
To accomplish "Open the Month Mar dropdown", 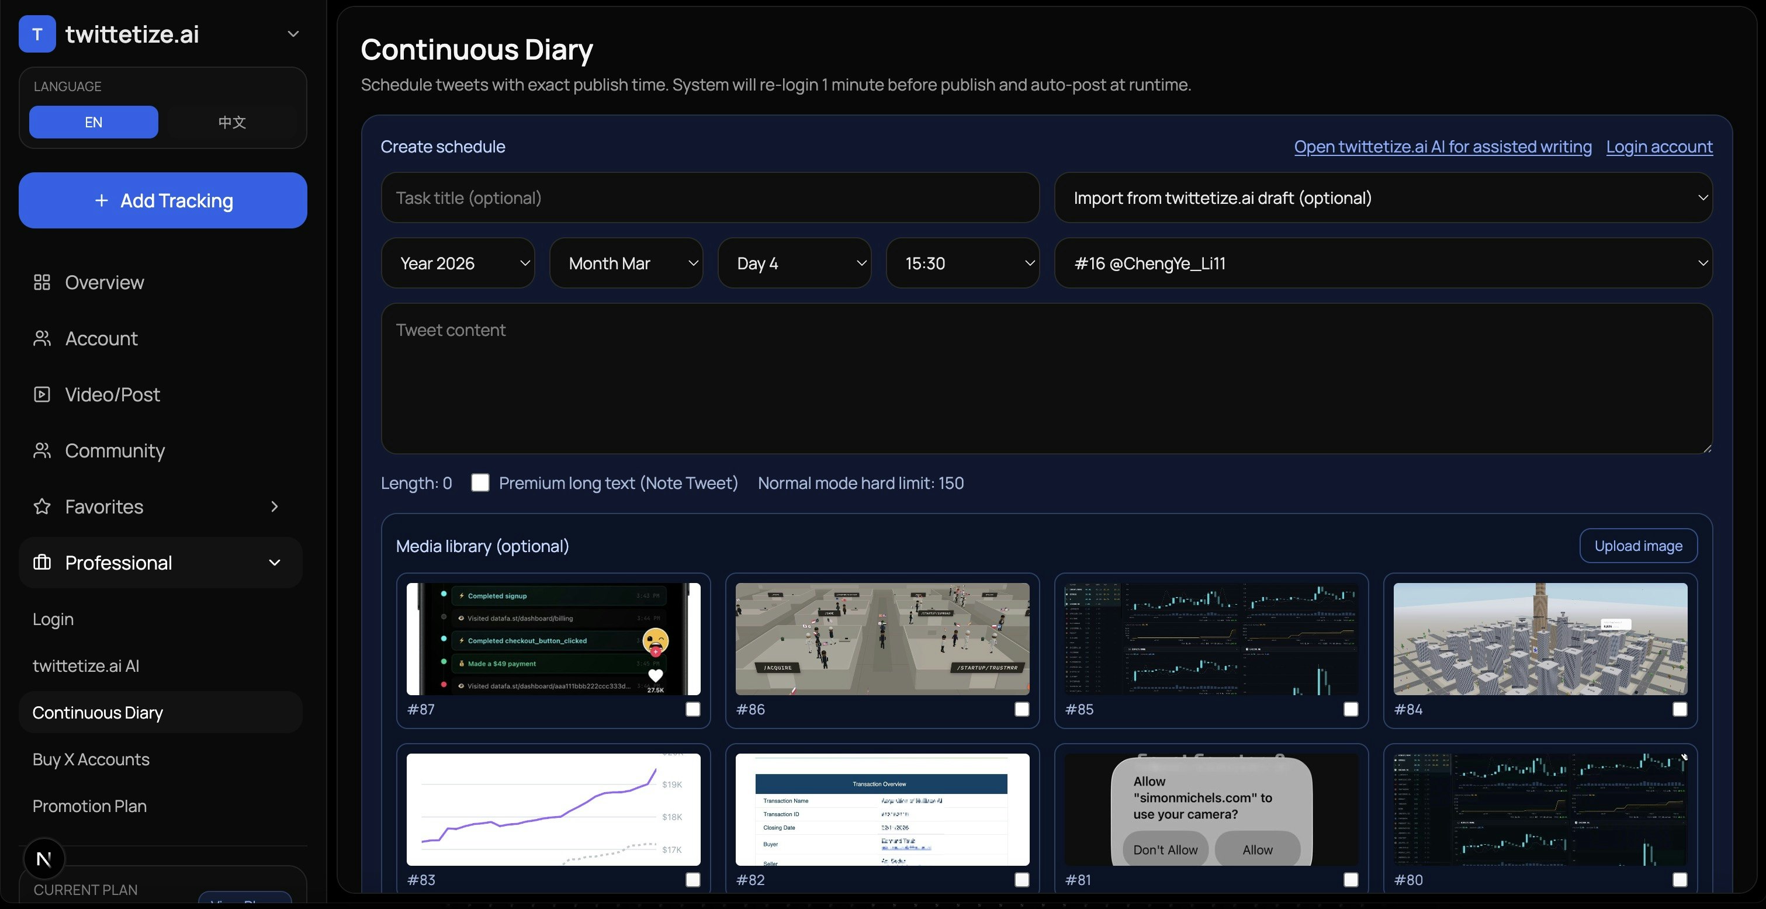I will pos(626,262).
